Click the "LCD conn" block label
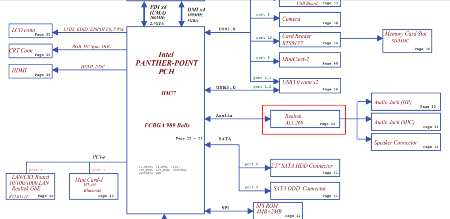The height and width of the screenshot is (219, 450). click(x=23, y=30)
